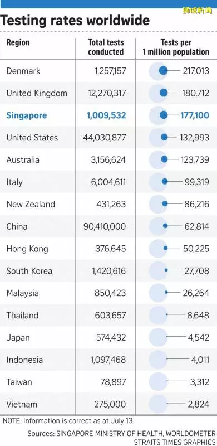Click the Total tests conducted header

pos(106,47)
